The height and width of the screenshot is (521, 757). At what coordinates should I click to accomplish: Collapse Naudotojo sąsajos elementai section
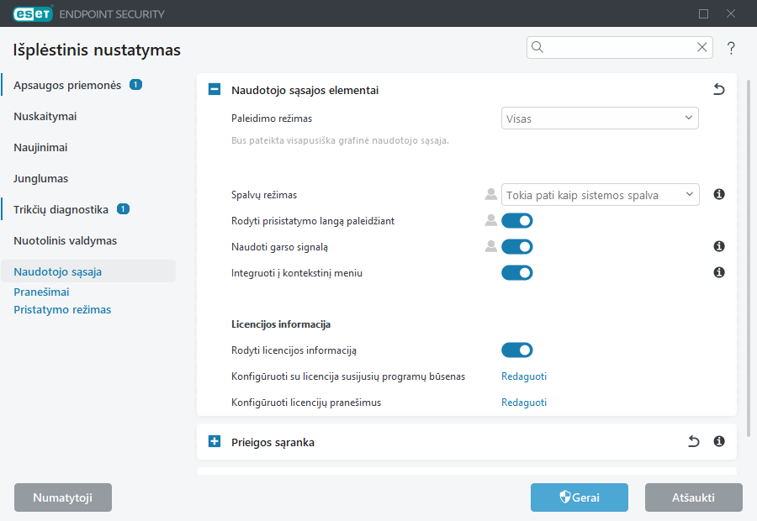tap(214, 89)
